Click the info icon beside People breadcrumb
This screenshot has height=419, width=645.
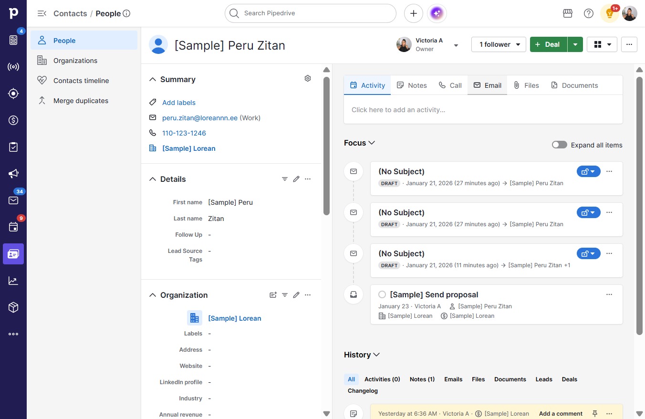coord(126,13)
